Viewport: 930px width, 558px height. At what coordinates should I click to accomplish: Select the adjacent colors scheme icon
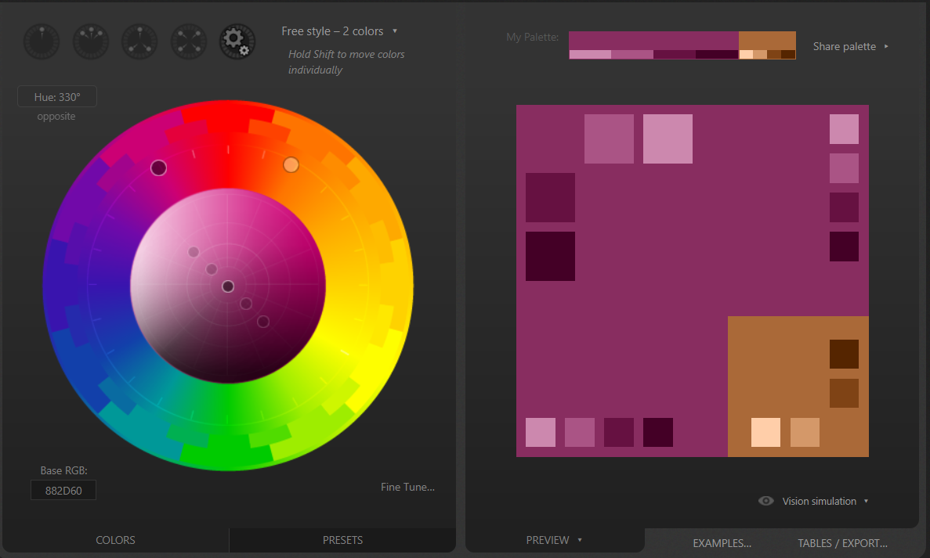point(91,41)
